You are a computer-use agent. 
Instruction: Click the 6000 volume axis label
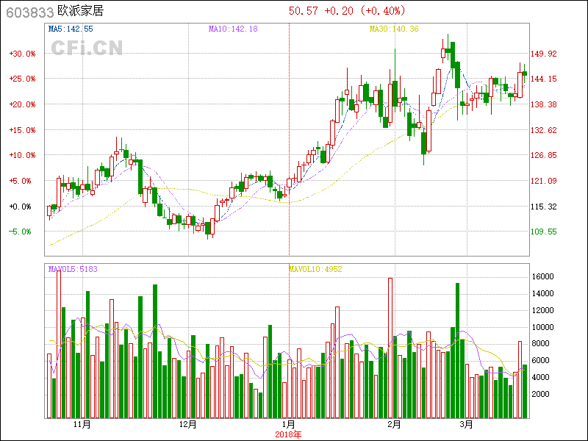click(x=541, y=360)
